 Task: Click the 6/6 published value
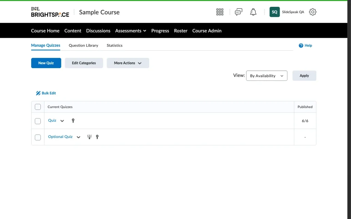tap(305, 121)
